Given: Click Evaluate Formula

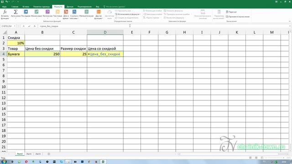Looking at the screenshot, I should click(x=174, y=18).
